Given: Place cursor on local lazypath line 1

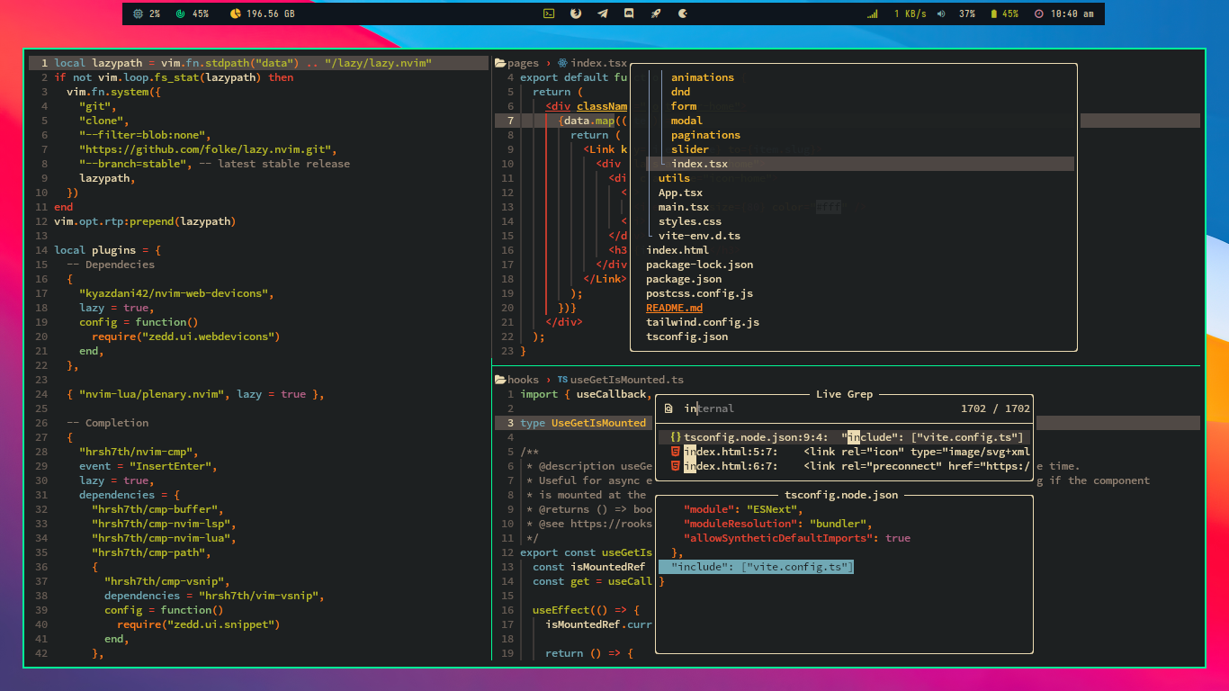Looking at the screenshot, I should 256,63.
